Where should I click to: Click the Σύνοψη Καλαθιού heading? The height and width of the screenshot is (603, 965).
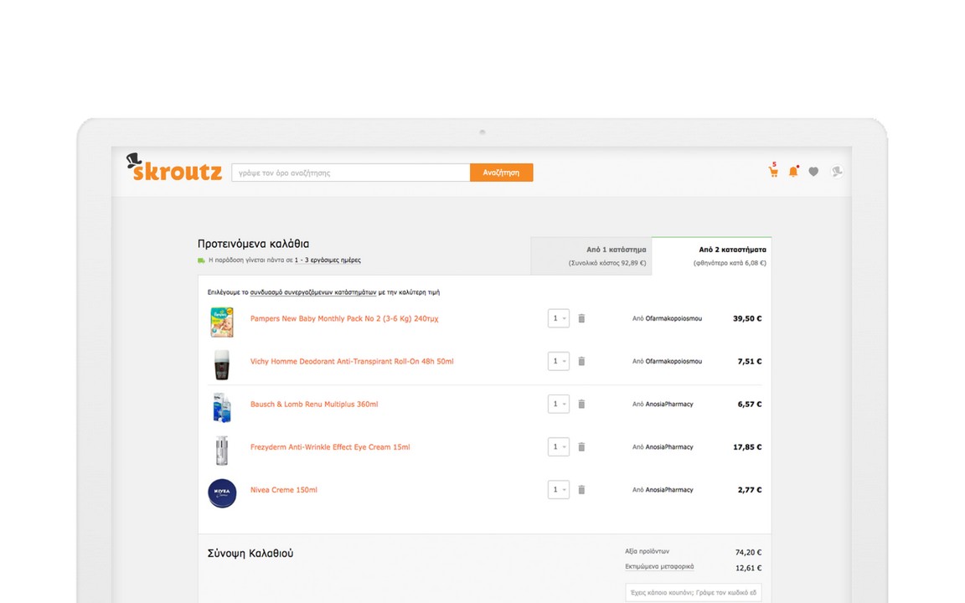(x=250, y=553)
